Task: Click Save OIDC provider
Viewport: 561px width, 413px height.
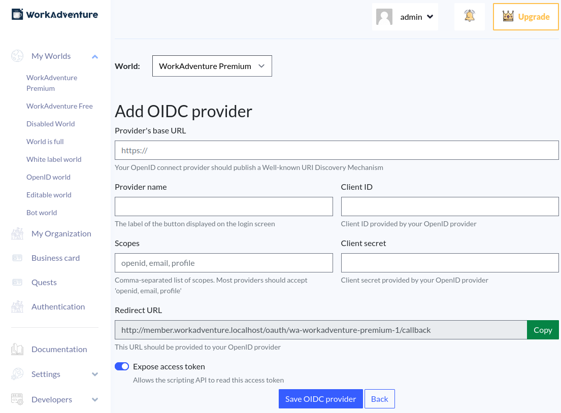Action: pos(320,399)
